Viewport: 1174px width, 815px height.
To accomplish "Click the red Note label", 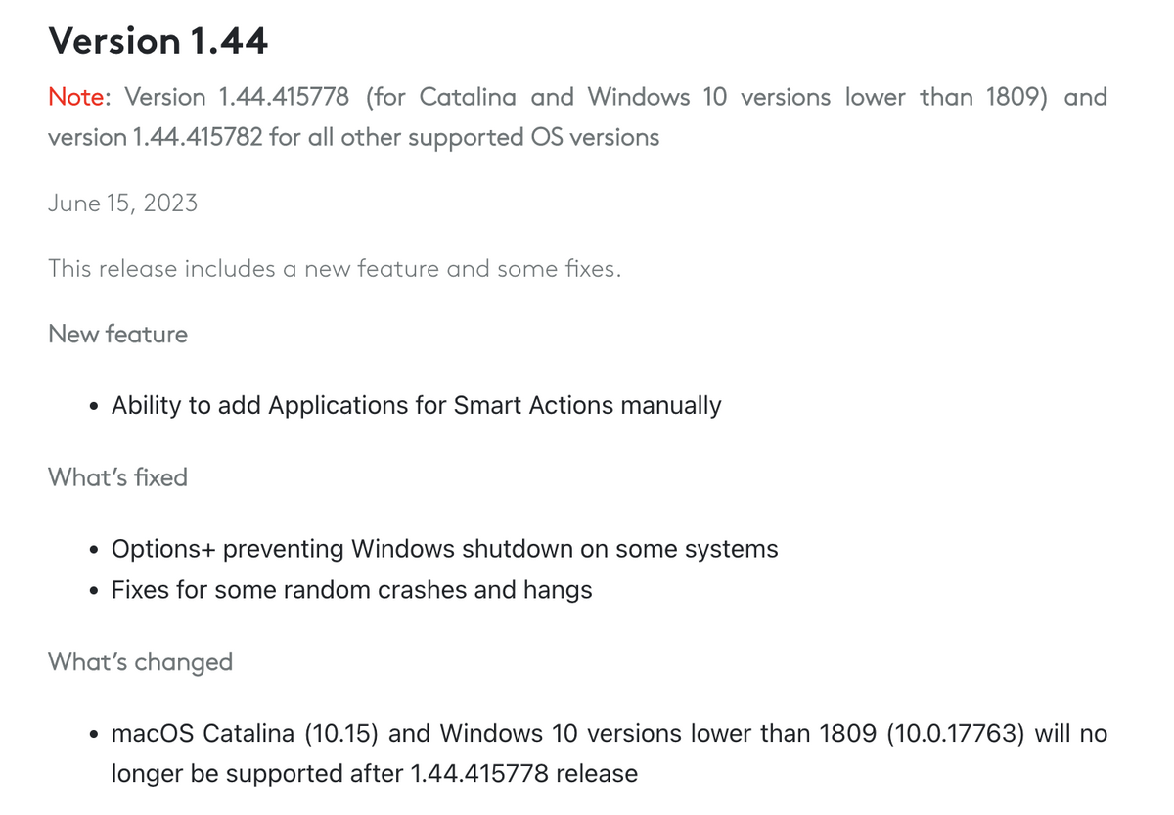I will click(80, 97).
